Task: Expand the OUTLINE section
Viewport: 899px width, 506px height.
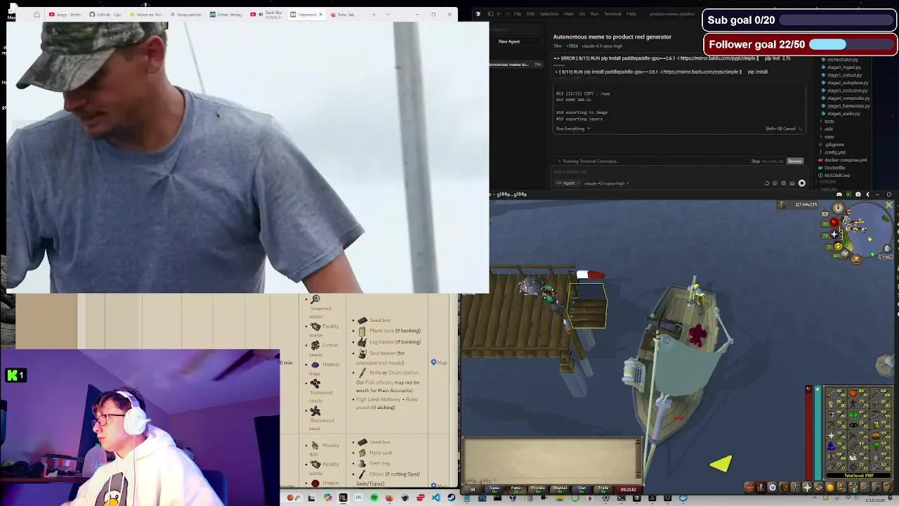Action: pyautogui.click(x=828, y=182)
